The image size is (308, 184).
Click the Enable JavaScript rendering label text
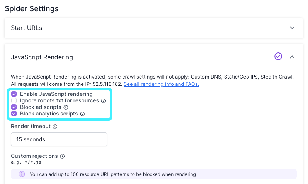tap(56, 94)
